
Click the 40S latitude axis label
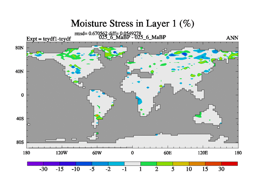click(x=20, y=119)
